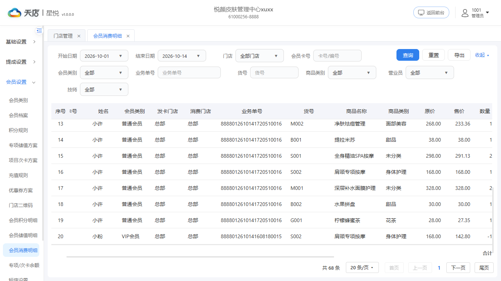Viewport: 501px width, 281px height.
Task: Close the 门店管理 tab
Action: 79,36
